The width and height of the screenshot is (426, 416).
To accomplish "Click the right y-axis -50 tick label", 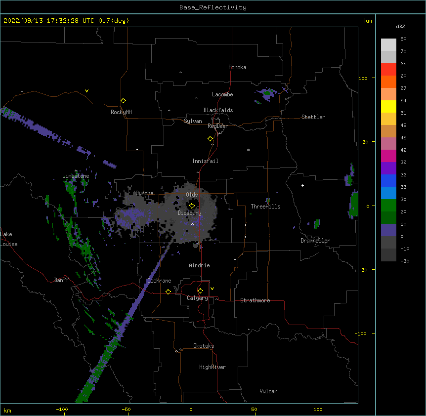I will pyautogui.click(x=363, y=270).
